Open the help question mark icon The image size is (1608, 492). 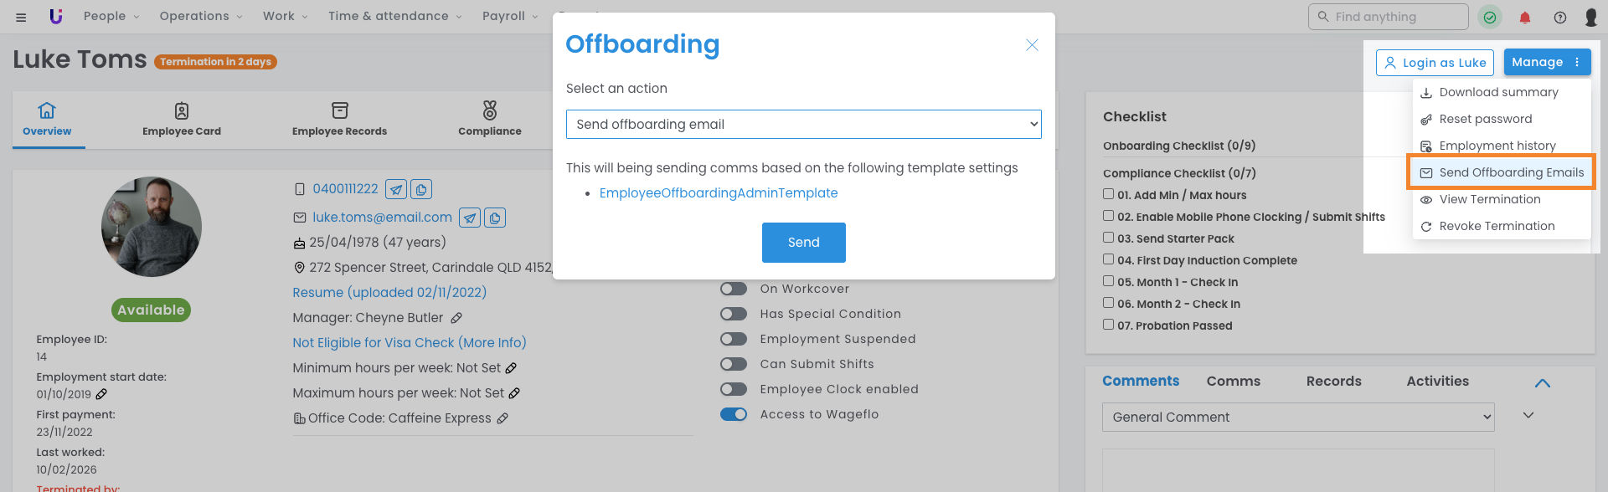tap(1559, 17)
